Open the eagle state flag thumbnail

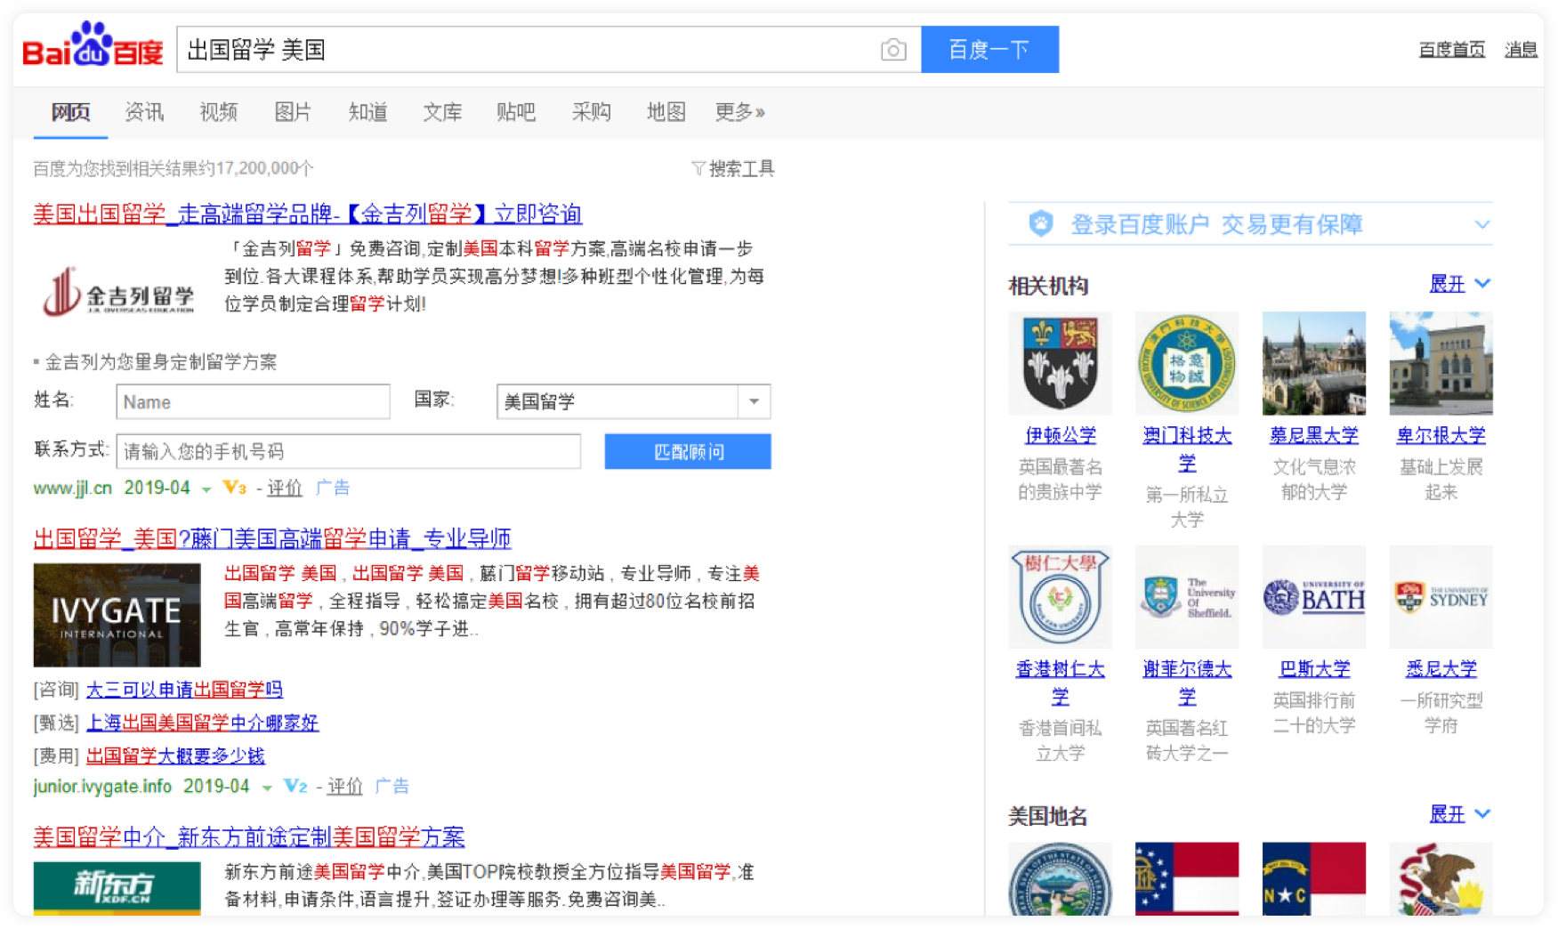click(x=1441, y=878)
